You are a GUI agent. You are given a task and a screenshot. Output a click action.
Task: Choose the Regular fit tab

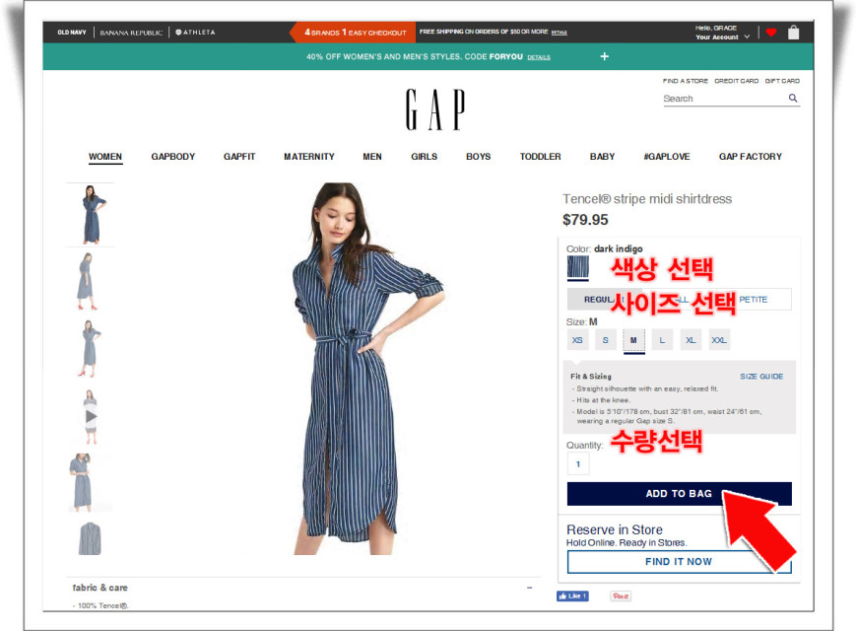tap(604, 300)
